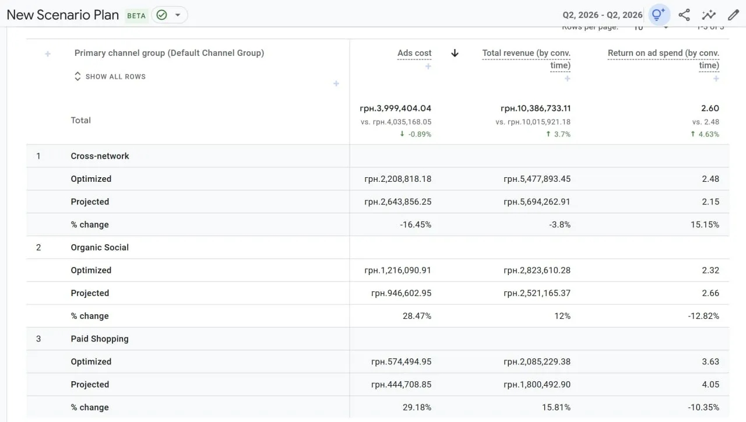Click plus icon under Return on ad spend
Viewport: 746px width, 422px height.
pos(716,79)
